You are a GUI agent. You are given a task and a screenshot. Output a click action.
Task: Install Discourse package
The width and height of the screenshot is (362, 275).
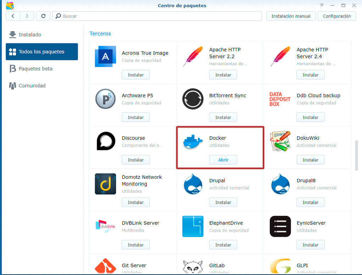[136, 160]
